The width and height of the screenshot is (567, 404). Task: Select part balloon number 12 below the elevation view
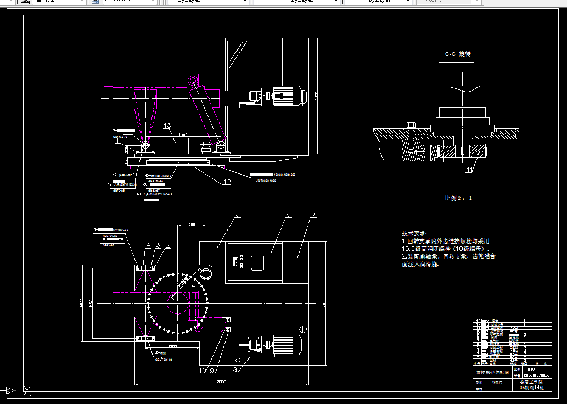pos(227,182)
